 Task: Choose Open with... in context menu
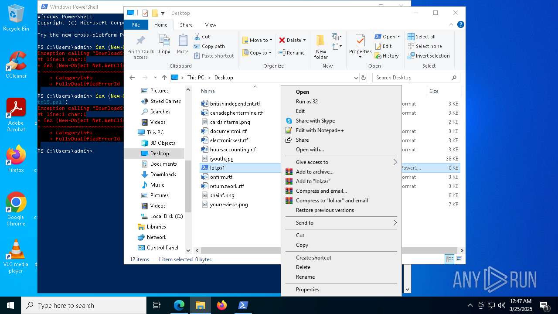pyautogui.click(x=341, y=150)
